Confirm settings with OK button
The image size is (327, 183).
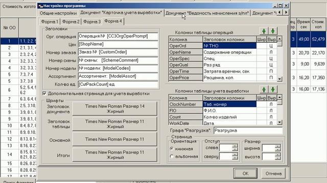point(245,173)
